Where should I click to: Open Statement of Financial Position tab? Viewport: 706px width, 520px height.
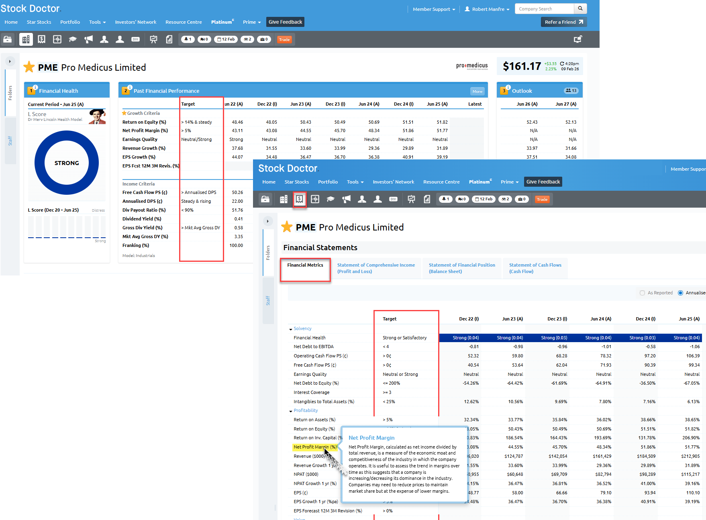[x=462, y=268]
